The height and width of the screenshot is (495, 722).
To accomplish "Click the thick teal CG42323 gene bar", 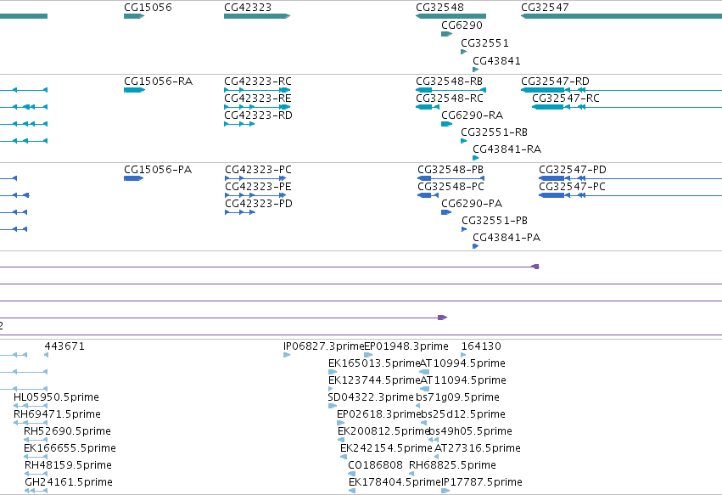I will tap(257, 16).
